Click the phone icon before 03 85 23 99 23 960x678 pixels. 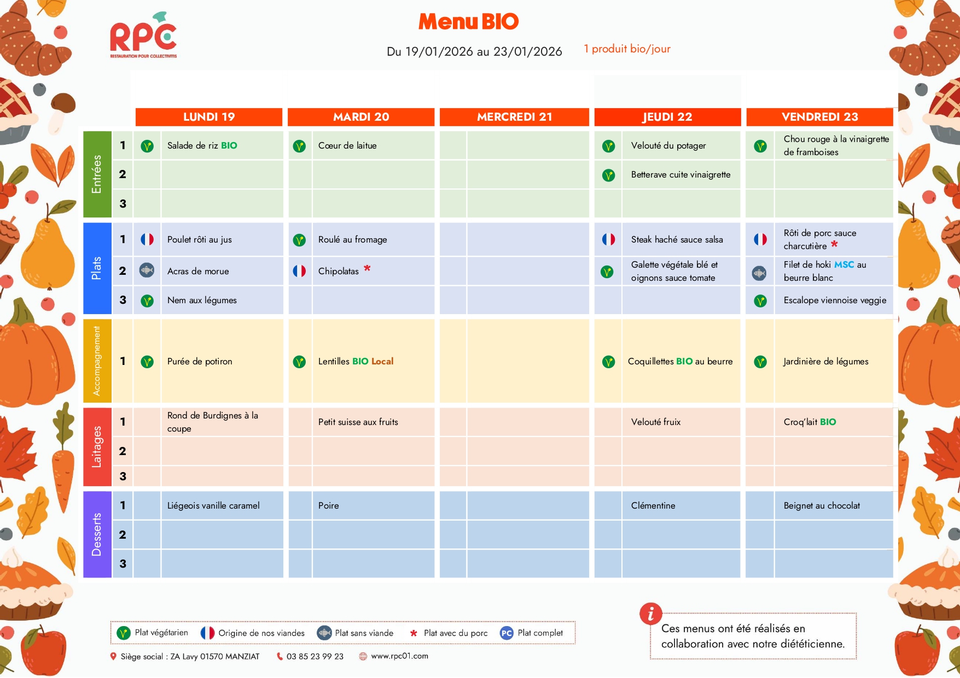coord(280,656)
